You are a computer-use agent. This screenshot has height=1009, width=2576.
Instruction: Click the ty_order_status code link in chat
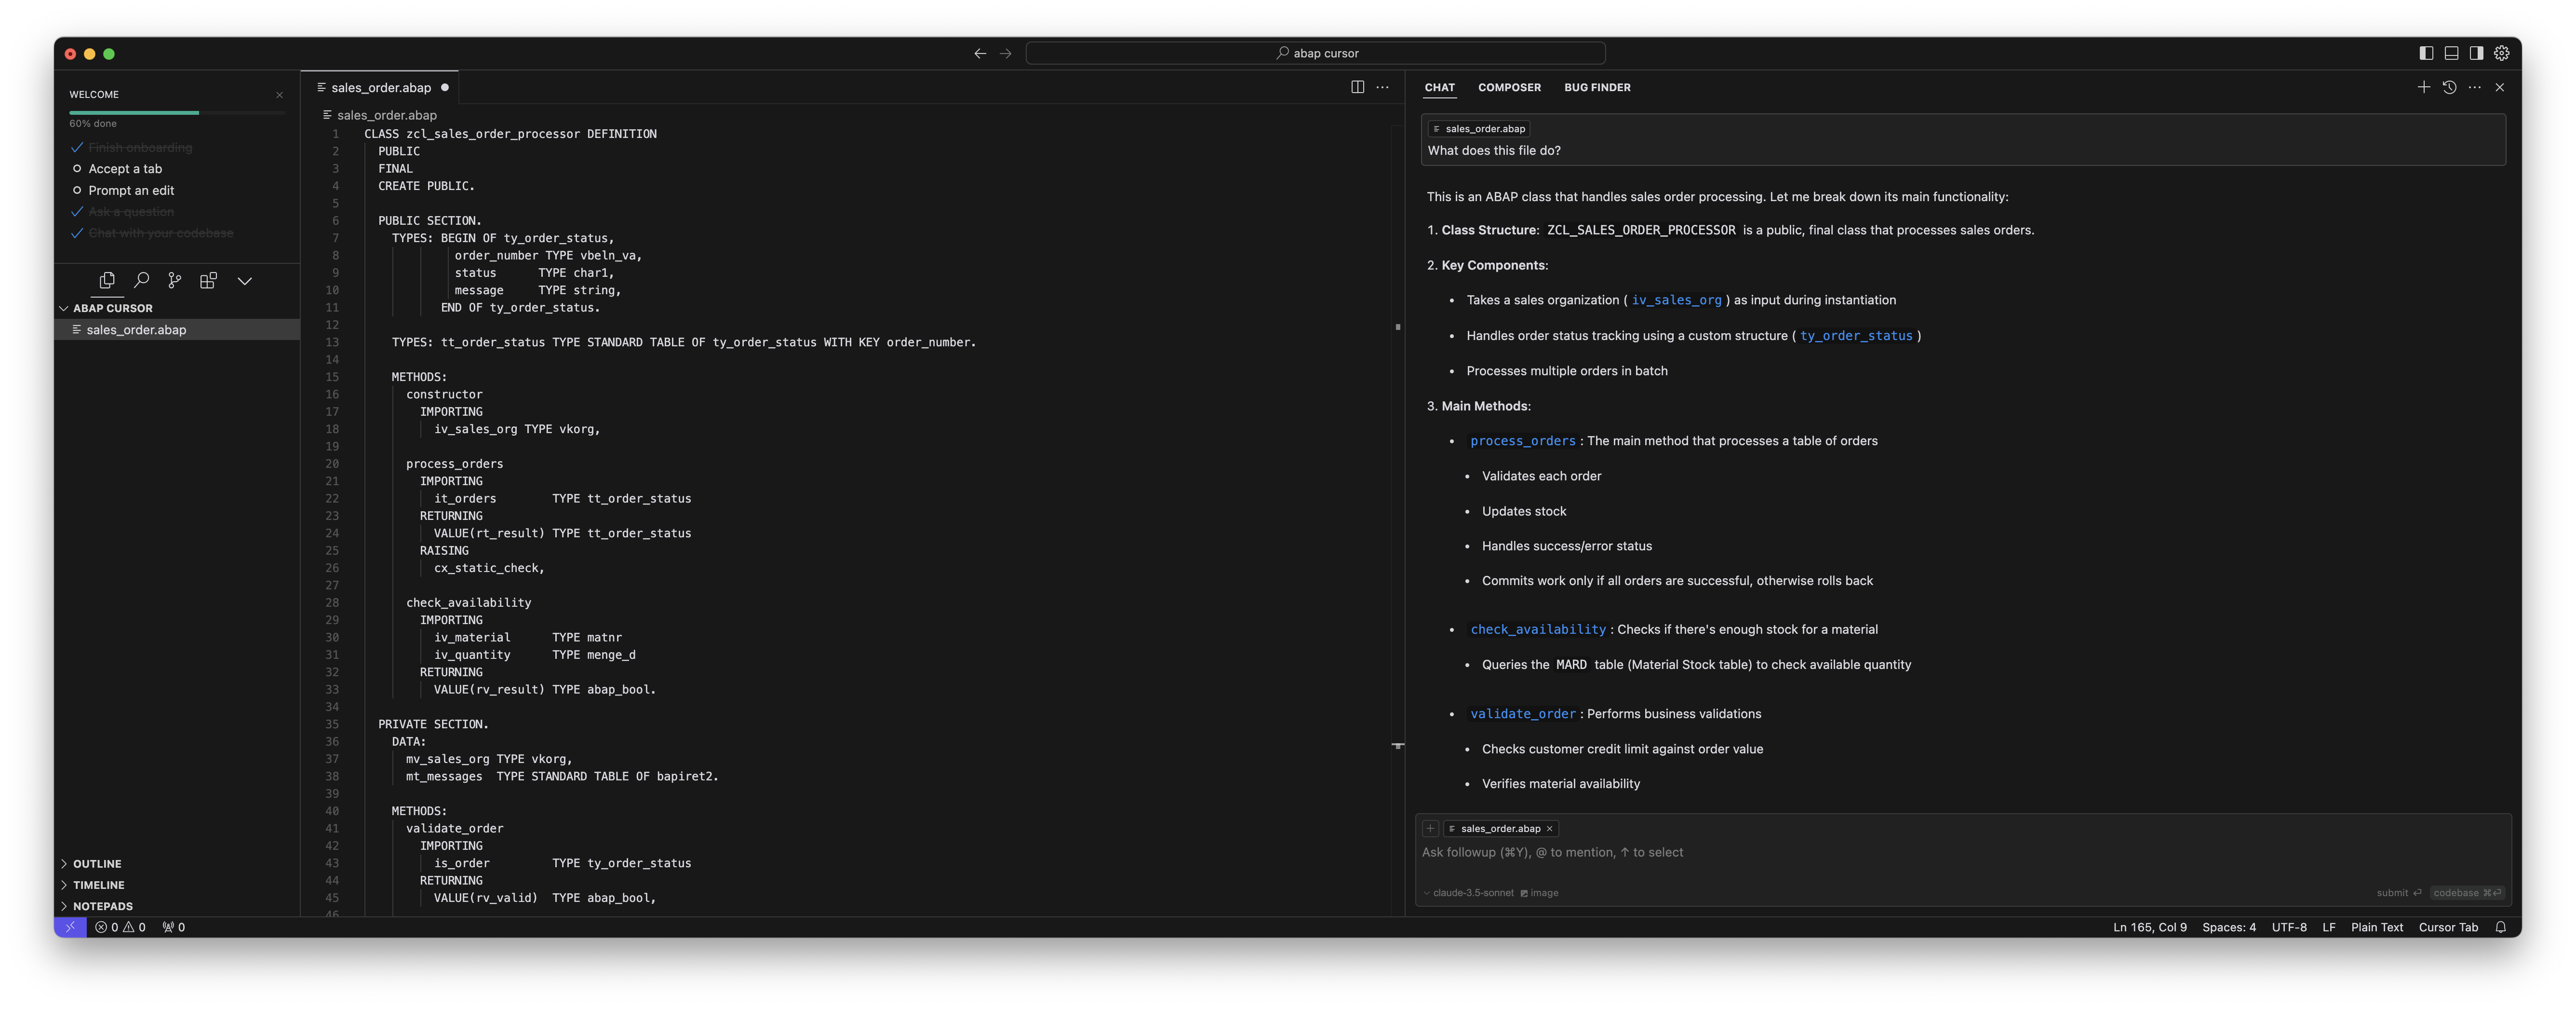coord(1856,336)
